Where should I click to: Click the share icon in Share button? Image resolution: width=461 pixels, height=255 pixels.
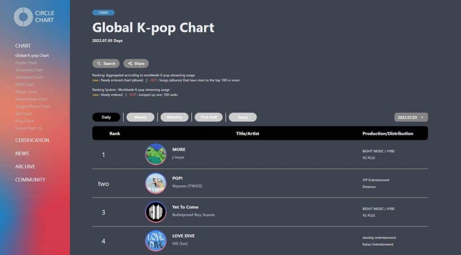[130, 64]
